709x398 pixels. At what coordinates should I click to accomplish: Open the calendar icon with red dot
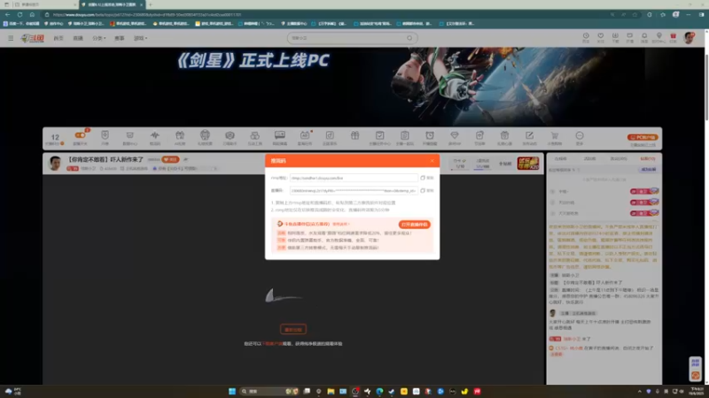click(x=305, y=135)
